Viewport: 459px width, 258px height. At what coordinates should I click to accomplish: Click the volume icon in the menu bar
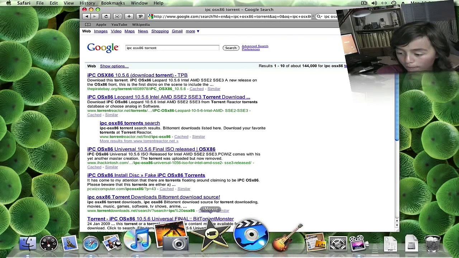click(x=374, y=3)
